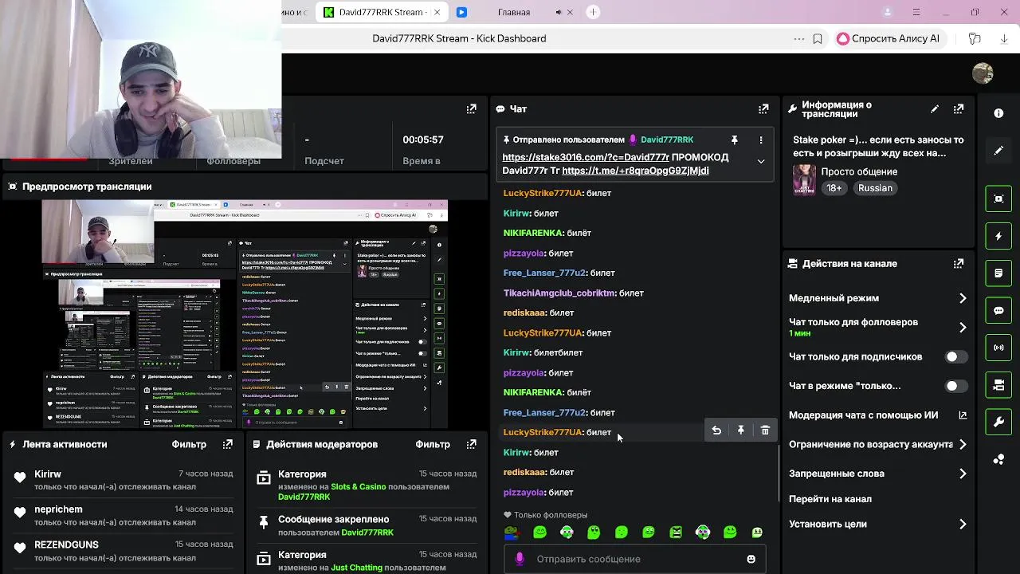Image resolution: width=1020 pixels, height=574 pixels.
Task: Toggle the 'Чат в режиме только...' switch
Action: pos(956,386)
